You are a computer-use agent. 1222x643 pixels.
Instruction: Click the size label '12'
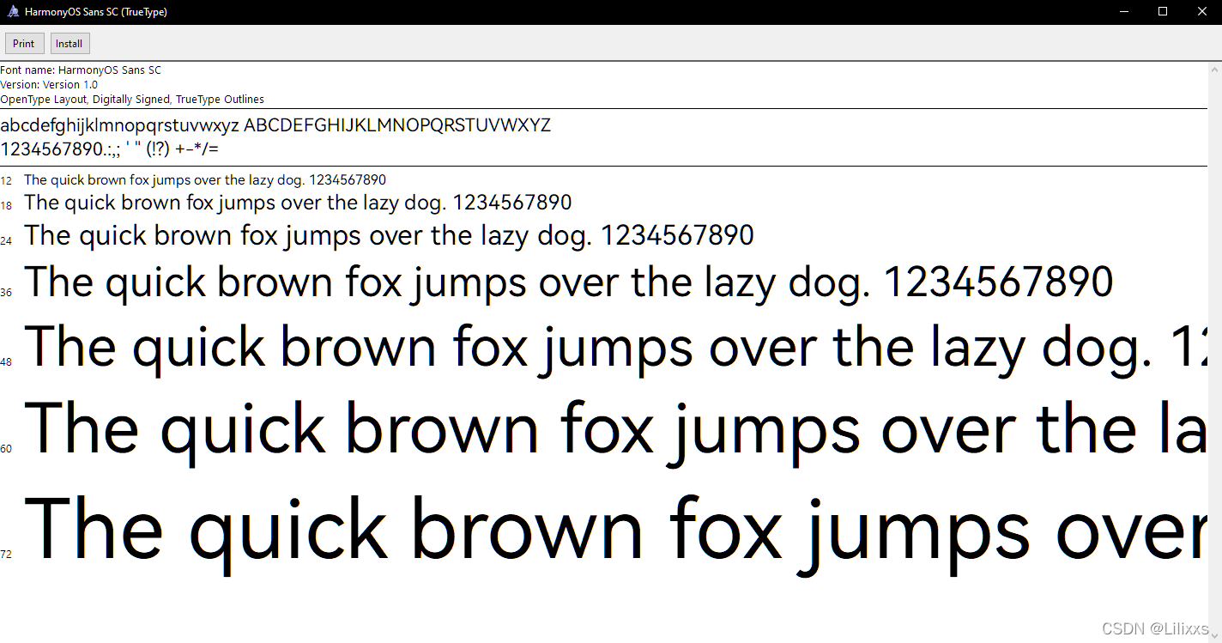[7, 181]
